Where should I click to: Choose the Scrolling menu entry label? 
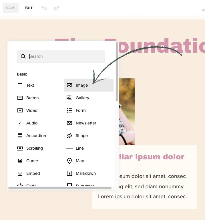[35, 148]
